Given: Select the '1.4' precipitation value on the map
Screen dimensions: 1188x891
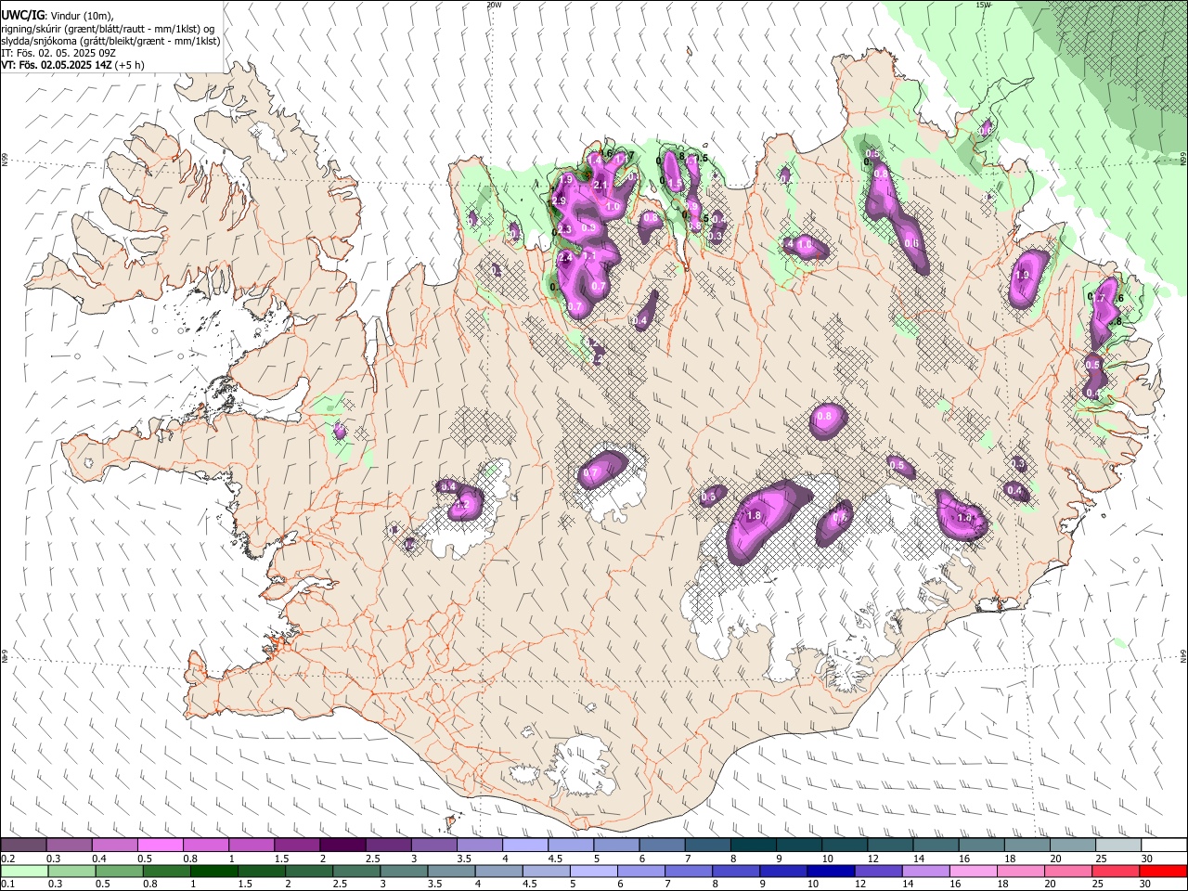Looking at the screenshot, I should click(595, 160).
